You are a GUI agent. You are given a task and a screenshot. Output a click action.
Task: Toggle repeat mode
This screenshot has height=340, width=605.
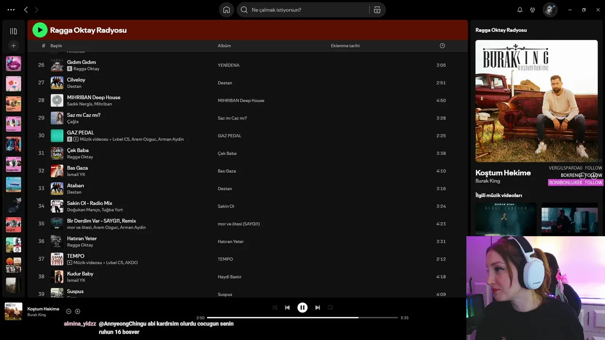pos(330,307)
